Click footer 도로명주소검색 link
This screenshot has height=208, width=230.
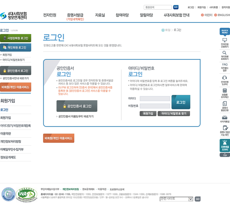pyautogui.click(x=117, y=189)
